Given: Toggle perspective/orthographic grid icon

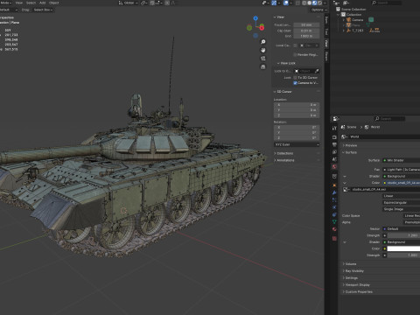Looking at the screenshot, I should click(x=263, y=66).
